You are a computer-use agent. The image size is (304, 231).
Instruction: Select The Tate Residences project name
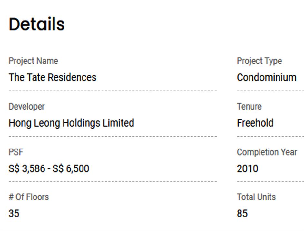pos(52,77)
